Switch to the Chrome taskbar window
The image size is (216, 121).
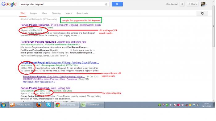coord(66,105)
